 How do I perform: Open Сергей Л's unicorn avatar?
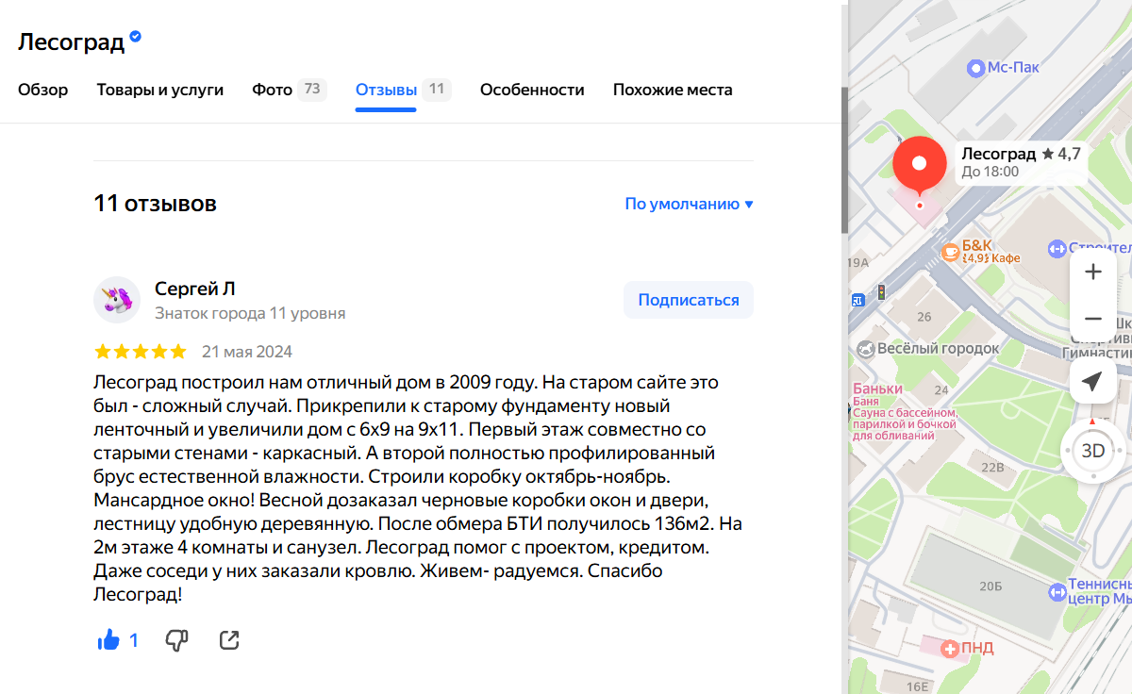[x=117, y=300]
